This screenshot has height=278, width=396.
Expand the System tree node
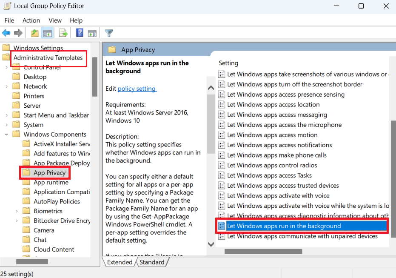point(6,125)
